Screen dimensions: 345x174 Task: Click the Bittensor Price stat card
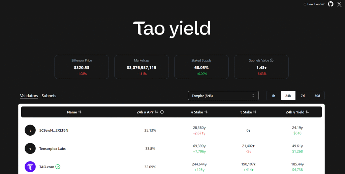tap(82, 67)
